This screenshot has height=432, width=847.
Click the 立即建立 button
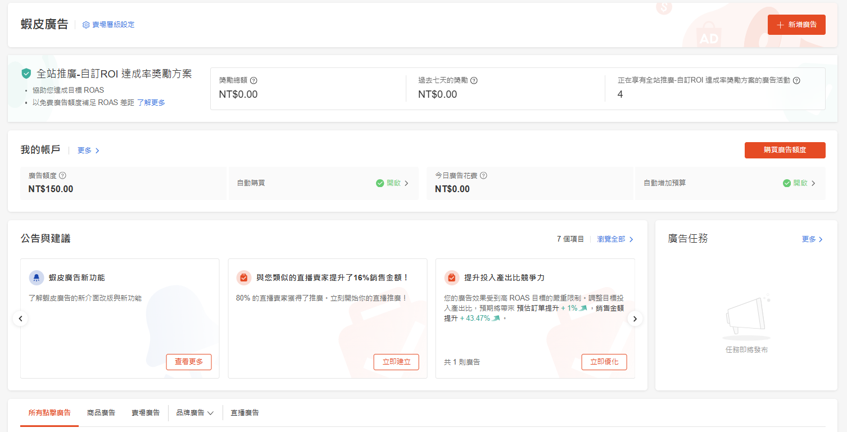(396, 362)
